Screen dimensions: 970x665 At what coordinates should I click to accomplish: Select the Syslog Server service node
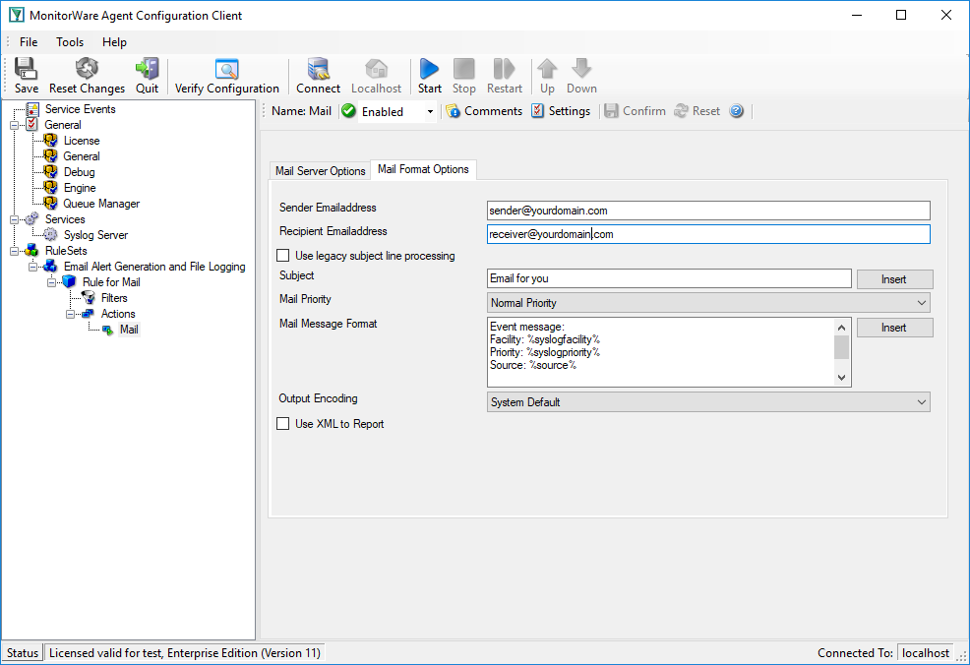pos(95,235)
